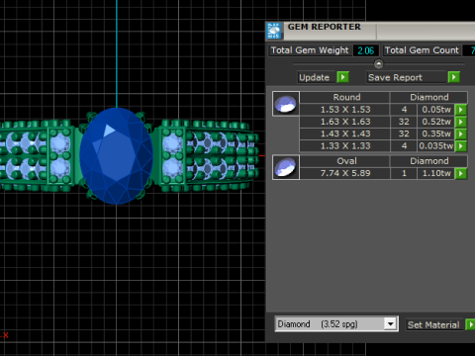Click the 0.05tw weight cell

point(435,110)
